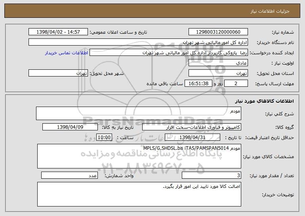This screenshot has width=305, height=216.
Task: Click the label شماره نیاز
Action: coord(284,32)
